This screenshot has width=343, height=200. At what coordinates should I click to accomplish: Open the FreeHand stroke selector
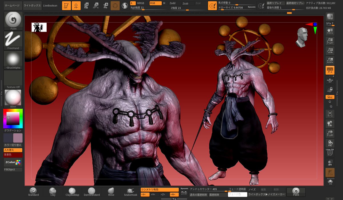(13, 40)
